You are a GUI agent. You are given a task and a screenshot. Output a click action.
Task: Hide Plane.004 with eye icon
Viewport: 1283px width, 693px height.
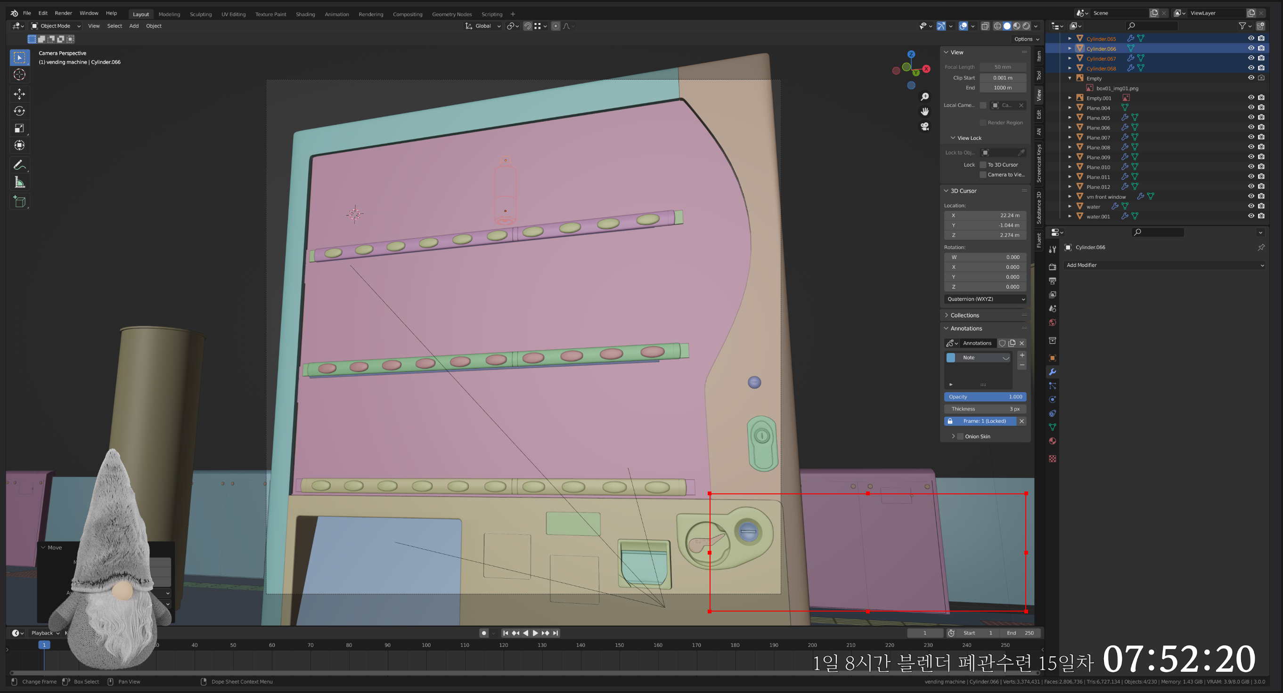coord(1250,107)
